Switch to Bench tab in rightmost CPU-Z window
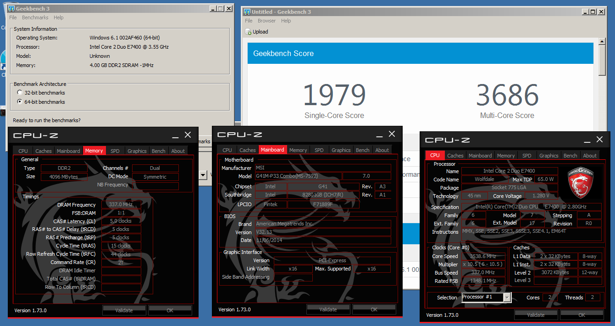Image resolution: width=615 pixels, height=326 pixels. click(571, 155)
